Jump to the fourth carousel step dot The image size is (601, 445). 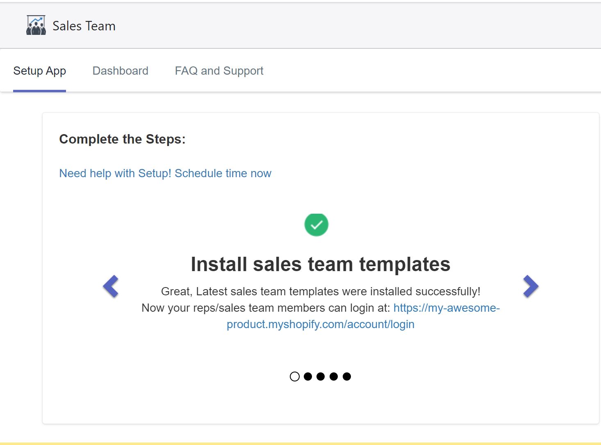[x=334, y=377]
